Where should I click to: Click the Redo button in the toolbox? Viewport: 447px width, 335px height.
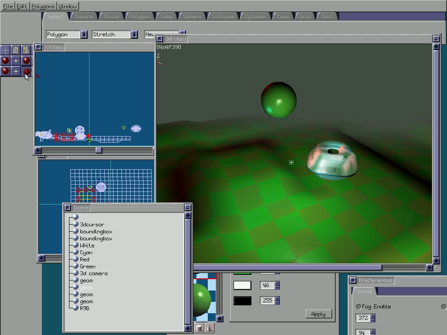26,50
